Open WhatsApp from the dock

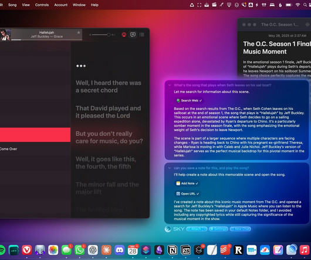pyautogui.click(x=80, y=250)
